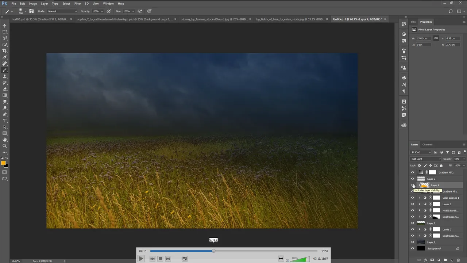This screenshot has width=467, height=263.
Task: Toggle visibility of Color Balance 1 layer
Action: coord(413,198)
